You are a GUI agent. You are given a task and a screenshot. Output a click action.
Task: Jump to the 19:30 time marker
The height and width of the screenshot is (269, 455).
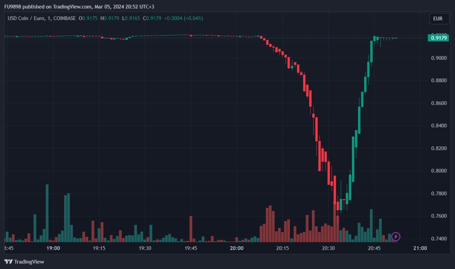tap(145, 248)
